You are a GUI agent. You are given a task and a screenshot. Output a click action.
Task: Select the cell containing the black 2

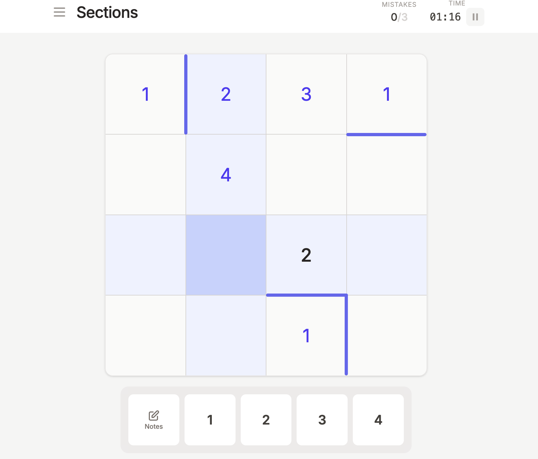click(306, 255)
